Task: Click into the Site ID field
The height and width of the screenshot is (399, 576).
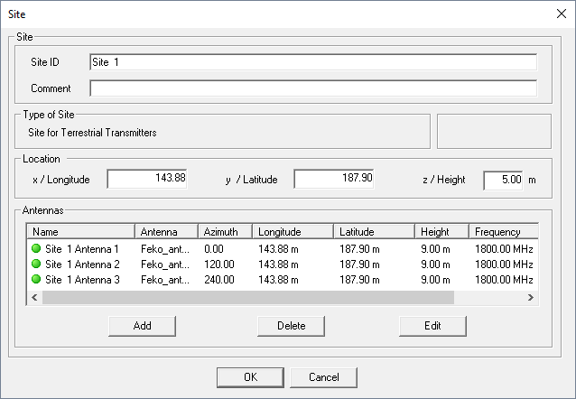Action: click(312, 62)
